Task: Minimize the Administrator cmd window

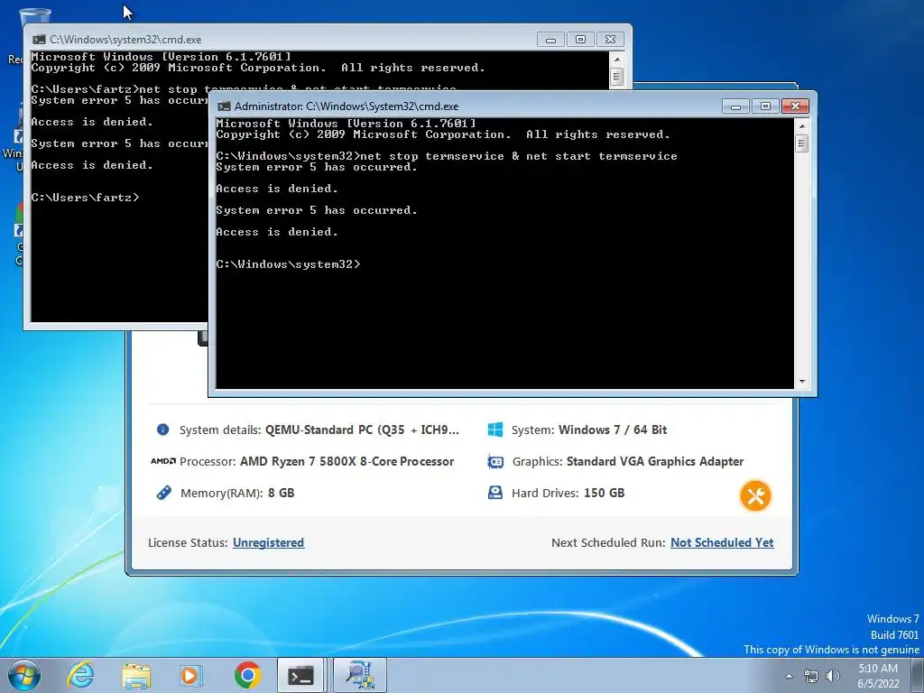Action: click(x=736, y=106)
